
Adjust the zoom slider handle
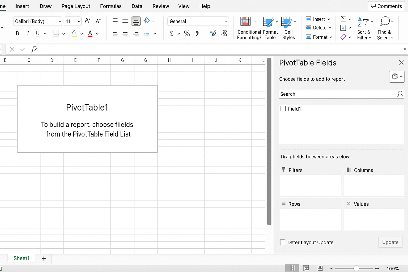[356, 269]
